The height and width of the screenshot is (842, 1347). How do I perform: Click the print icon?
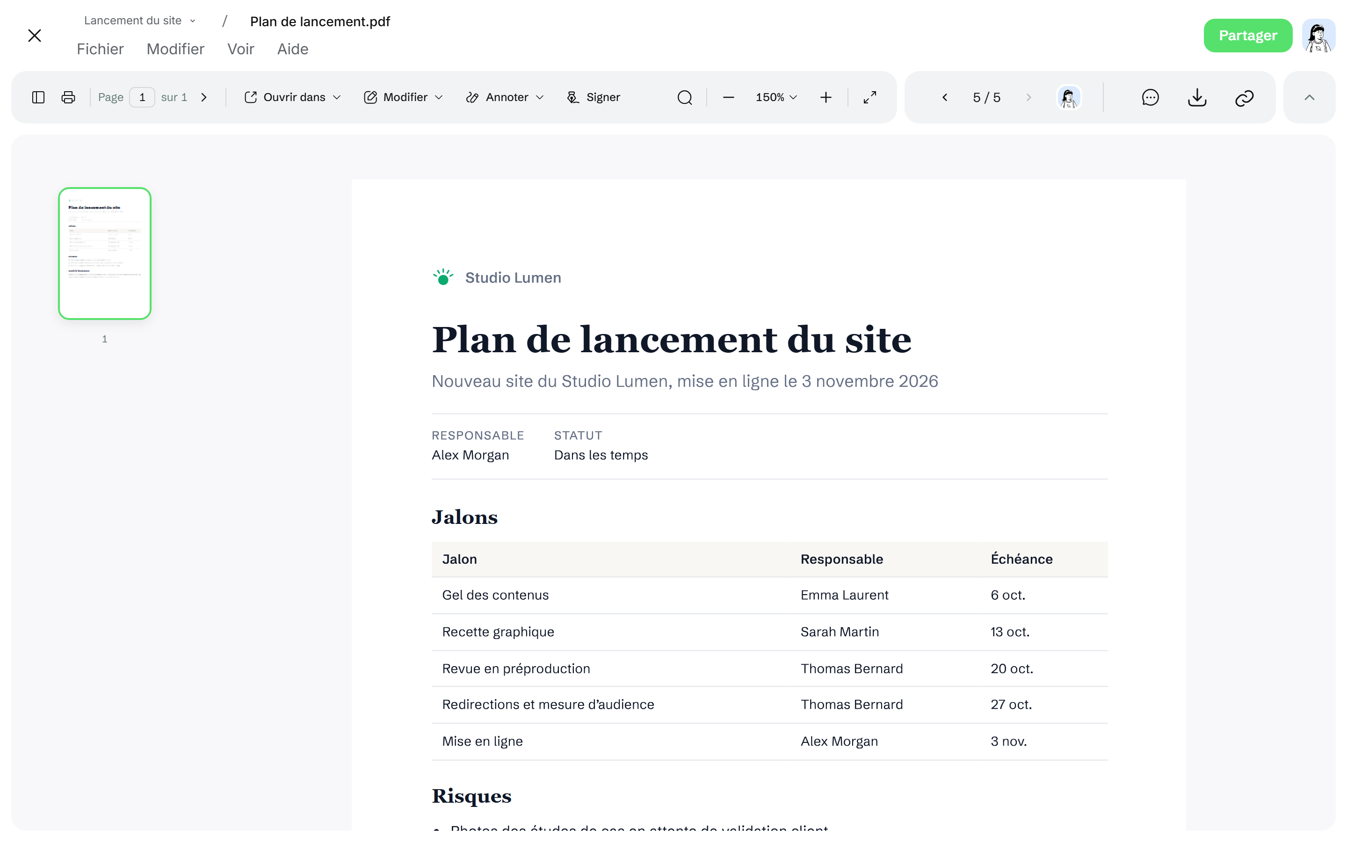pyautogui.click(x=68, y=97)
